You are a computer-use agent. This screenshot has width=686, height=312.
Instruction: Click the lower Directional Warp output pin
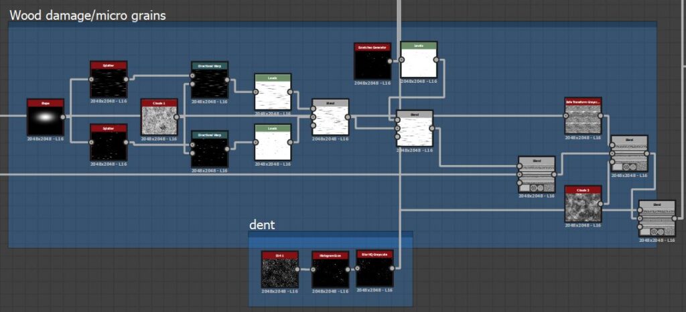pos(227,149)
